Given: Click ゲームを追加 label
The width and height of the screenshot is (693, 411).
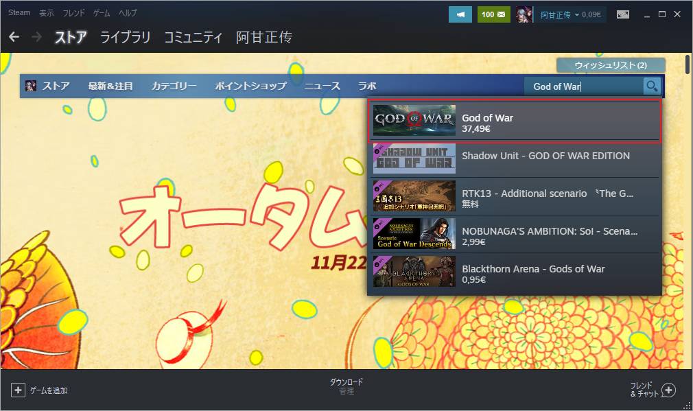Looking at the screenshot, I should click(x=49, y=390).
